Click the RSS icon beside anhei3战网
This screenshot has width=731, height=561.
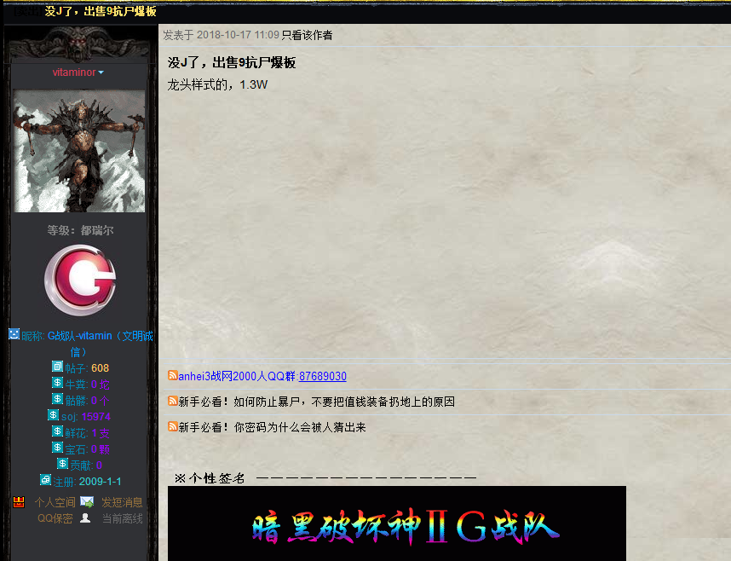click(173, 376)
